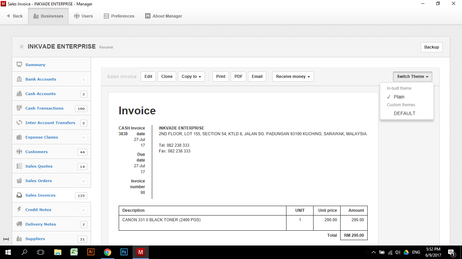462x259 pixels.
Task: Open the Users tab
Action: tap(83, 16)
